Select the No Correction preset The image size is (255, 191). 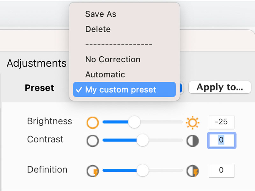(113, 60)
